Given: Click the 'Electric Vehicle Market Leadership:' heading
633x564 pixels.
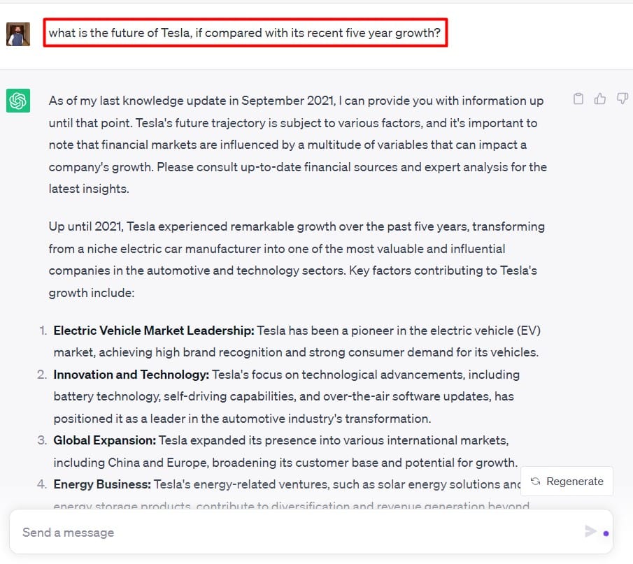Looking at the screenshot, I should (x=154, y=331).
